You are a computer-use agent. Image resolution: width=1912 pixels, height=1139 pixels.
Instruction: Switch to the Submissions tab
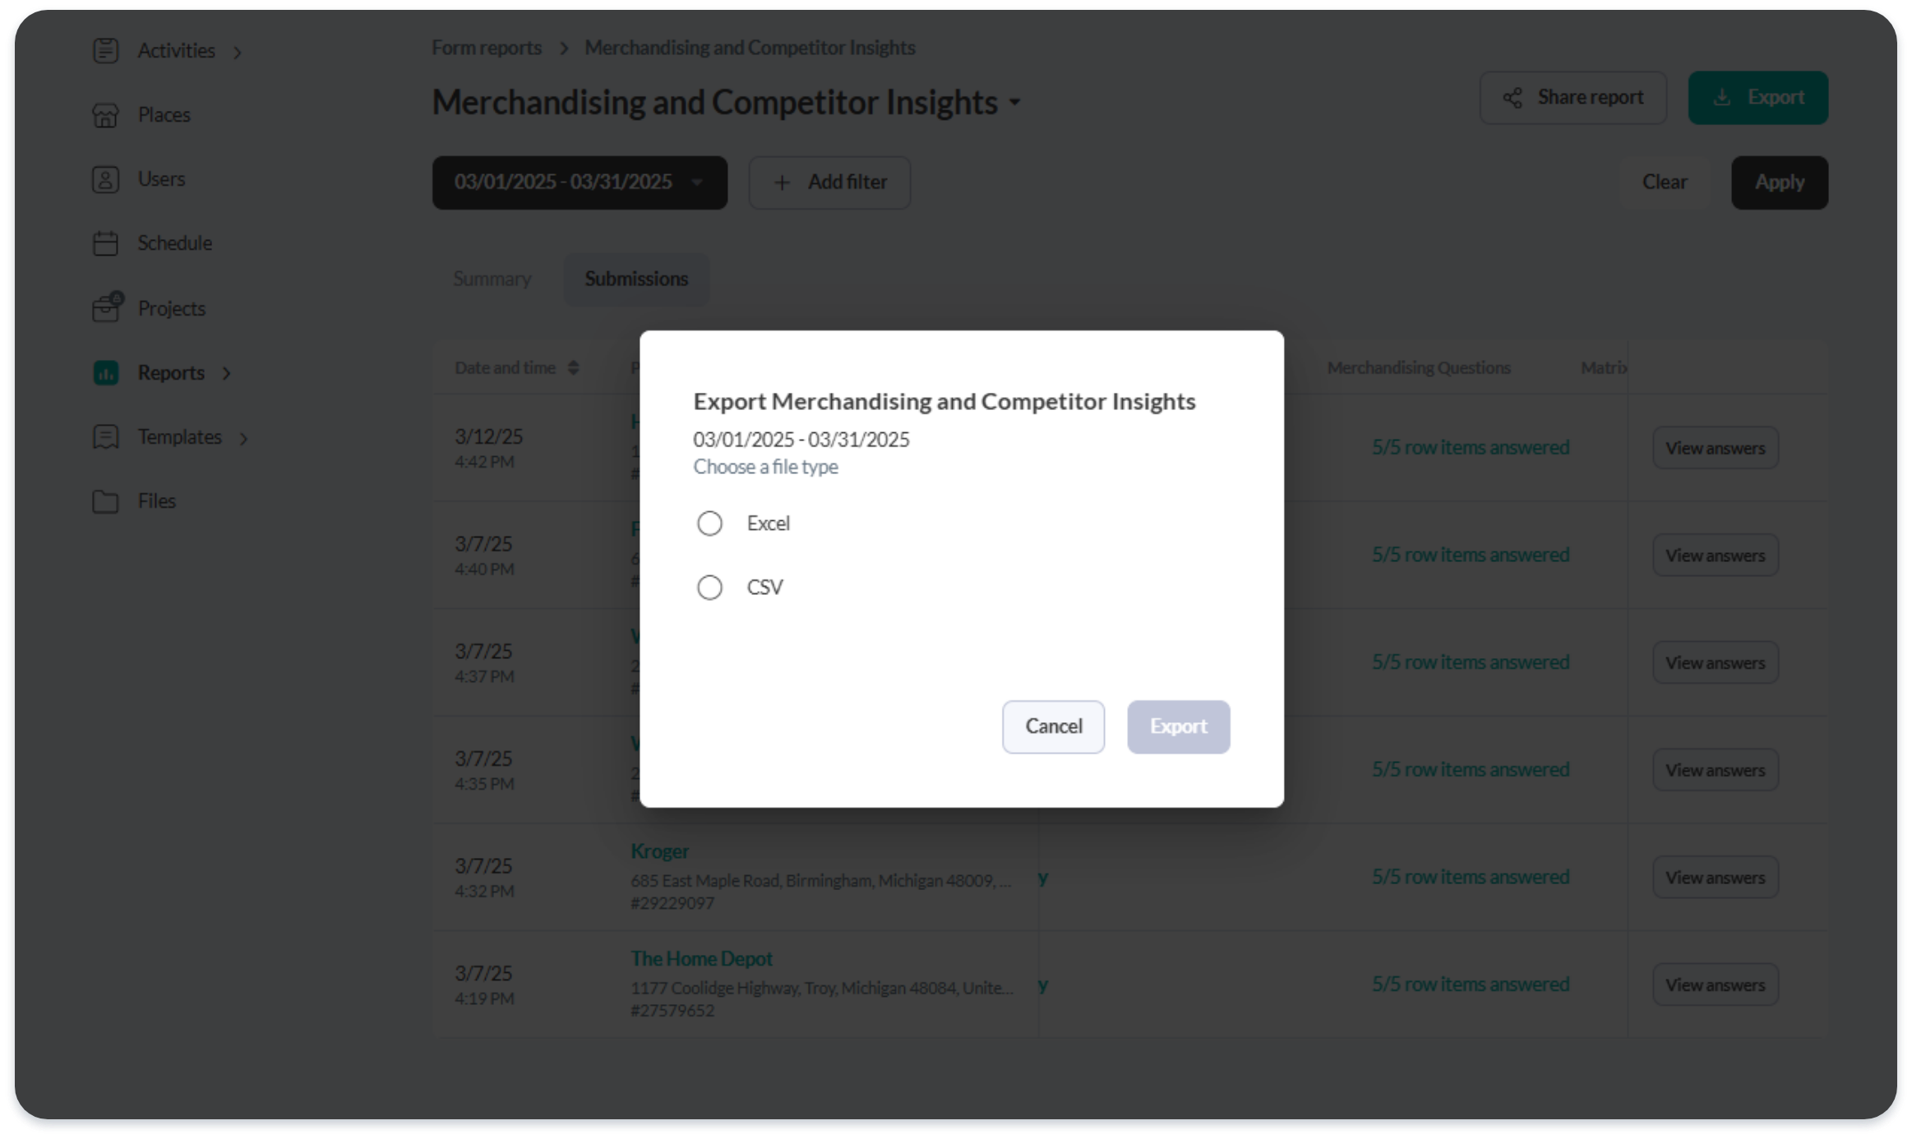tap(636, 279)
